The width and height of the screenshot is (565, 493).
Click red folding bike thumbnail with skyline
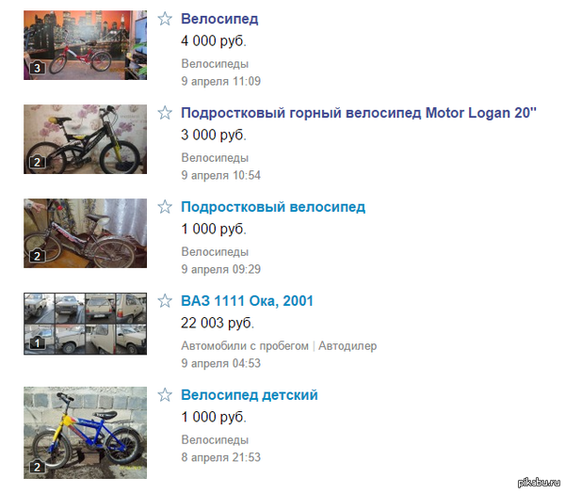tap(86, 45)
